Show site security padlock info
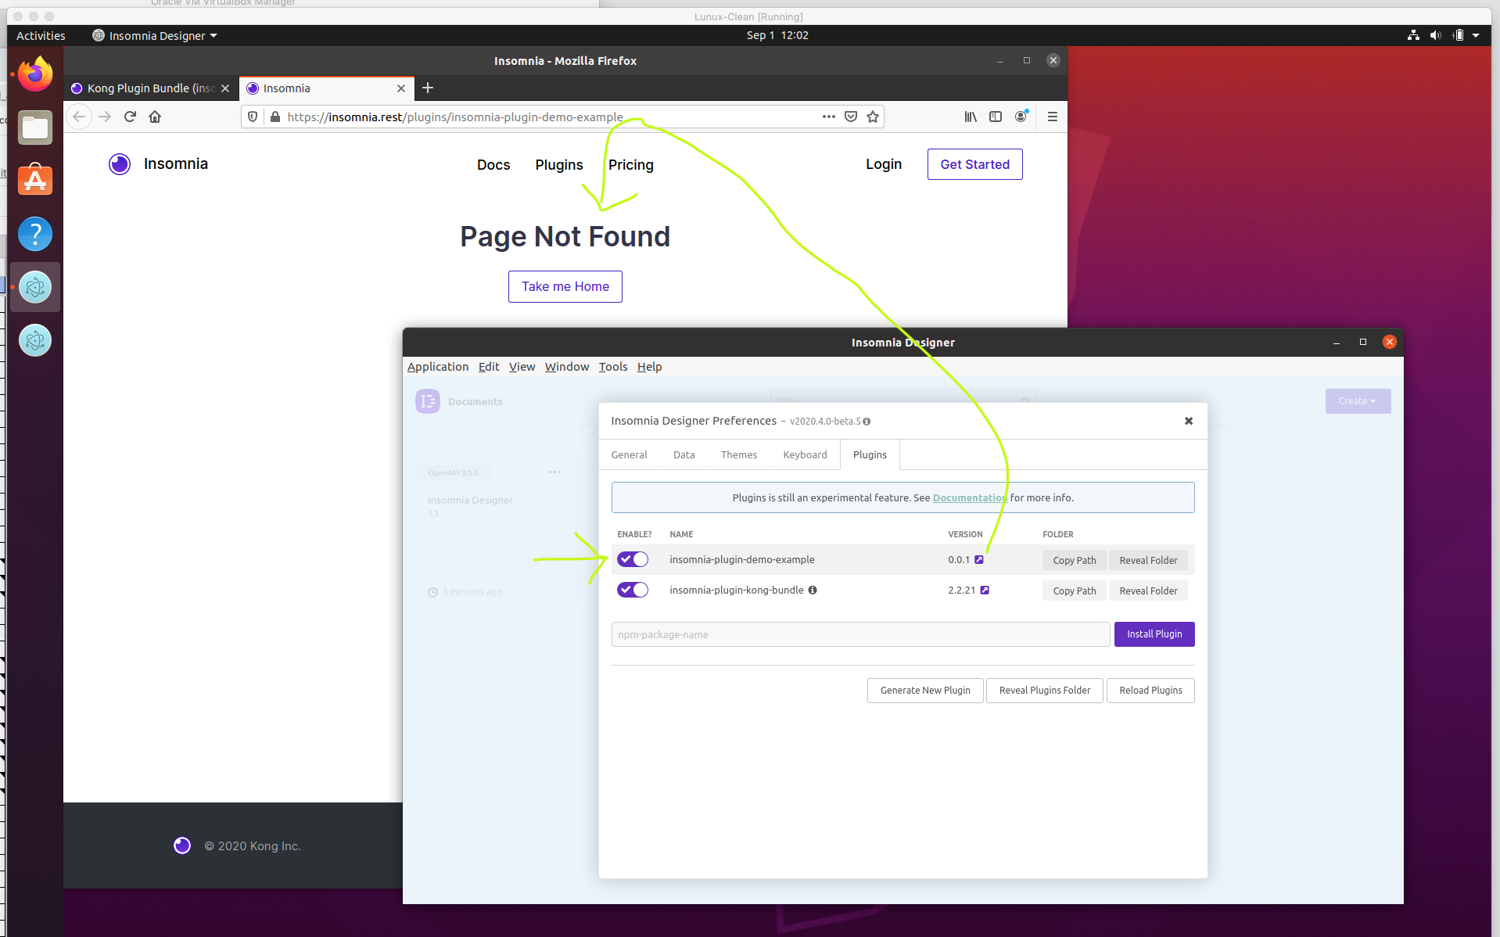This screenshot has height=937, width=1500. pos(275,117)
